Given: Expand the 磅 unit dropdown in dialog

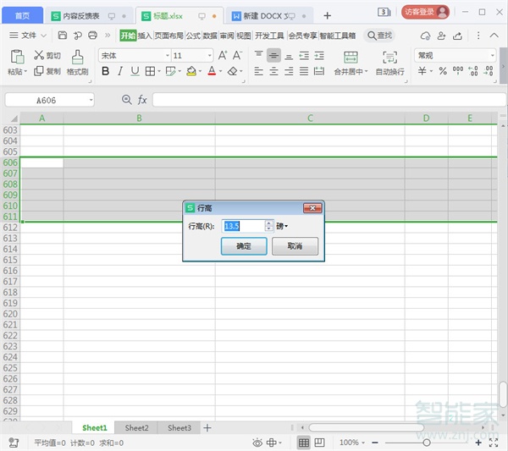Looking at the screenshot, I should [283, 226].
